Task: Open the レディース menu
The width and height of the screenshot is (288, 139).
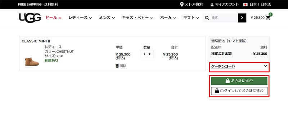Action: (80, 18)
